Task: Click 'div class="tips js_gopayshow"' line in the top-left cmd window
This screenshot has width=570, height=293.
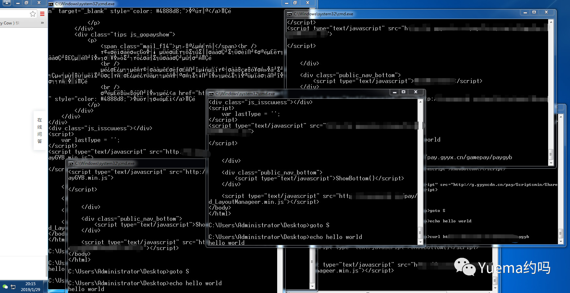Action: (125, 35)
